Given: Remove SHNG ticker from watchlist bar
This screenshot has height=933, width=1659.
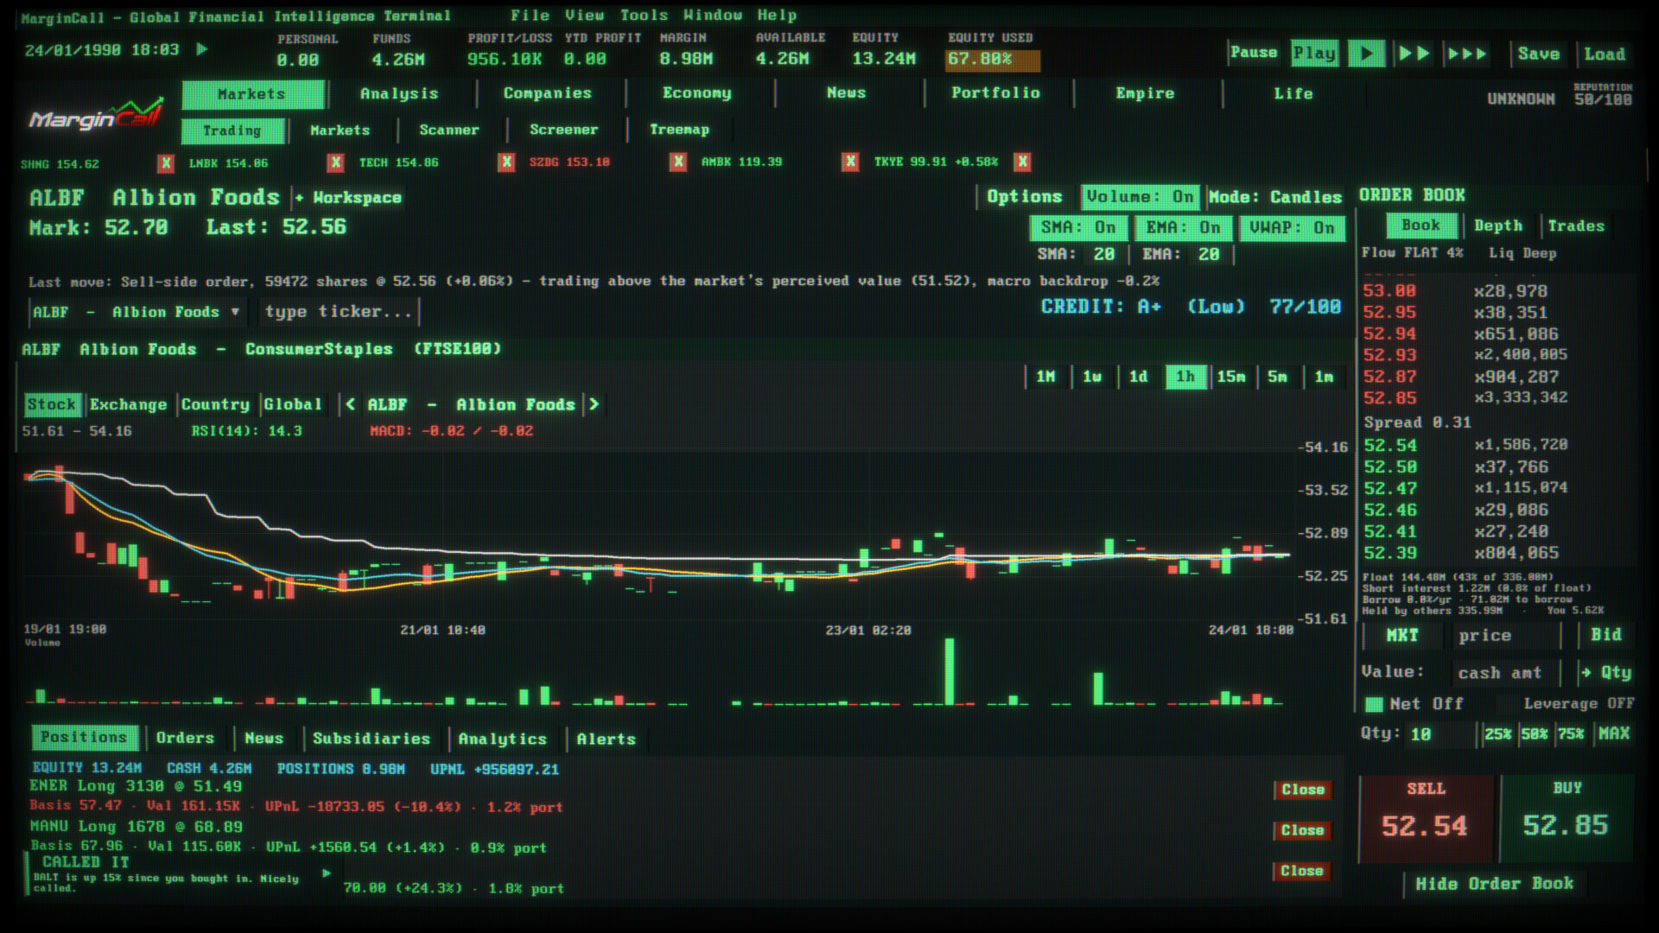Looking at the screenshot, I should (x=166, y=163).
